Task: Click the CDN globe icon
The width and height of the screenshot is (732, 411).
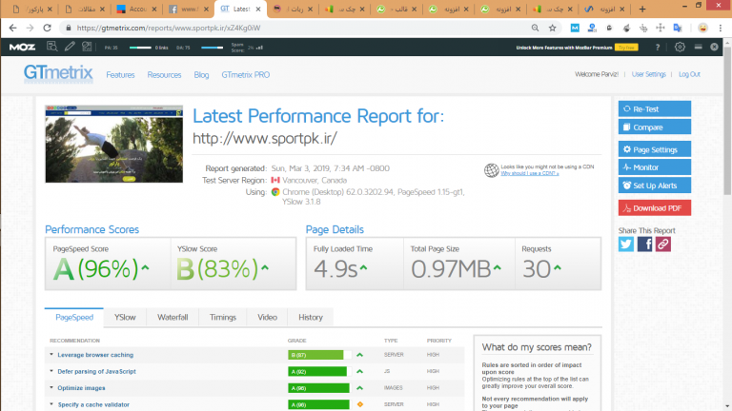Action: (x=491, y=170)
